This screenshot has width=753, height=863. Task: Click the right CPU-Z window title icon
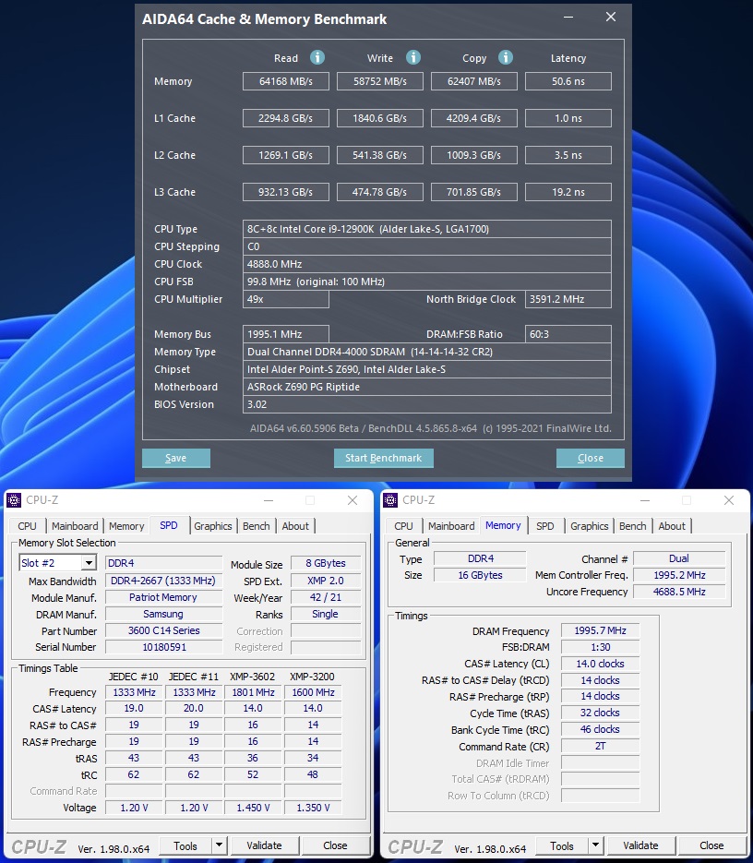click(390, 499)
